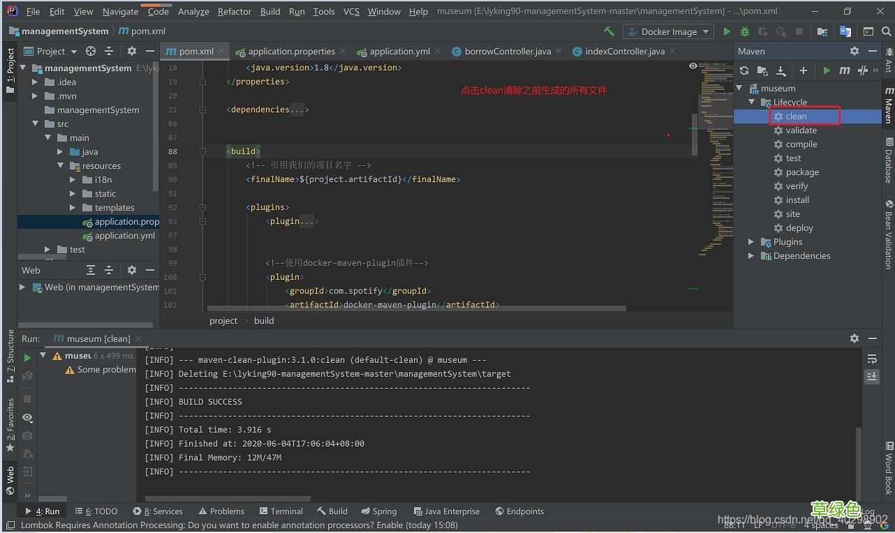Switch to indexController.java tab

pos(625,51)
